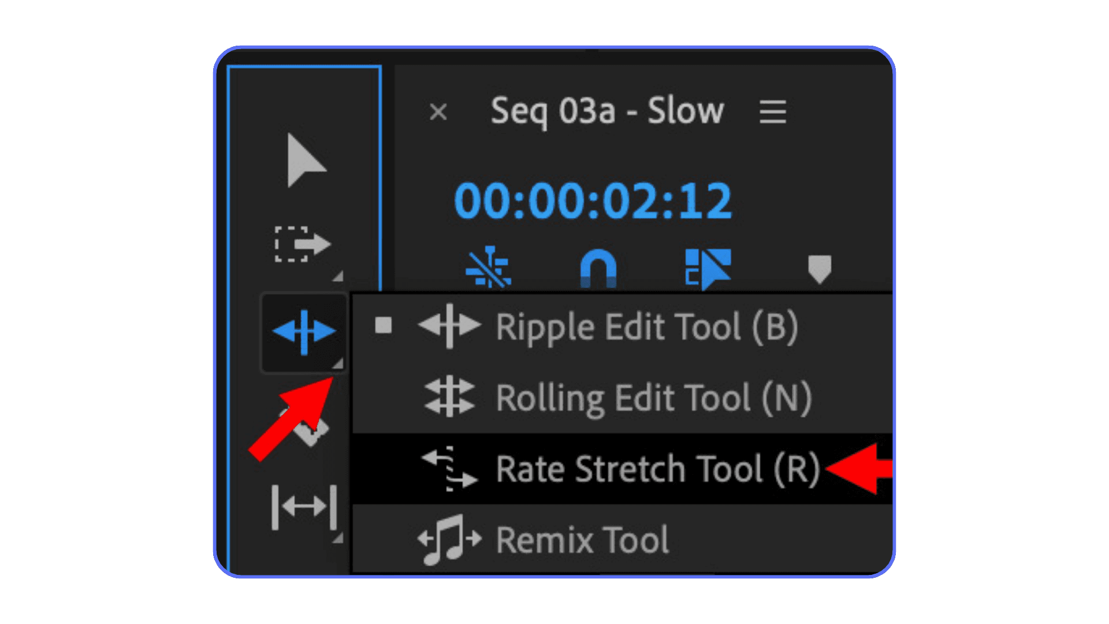The width and height of the screenshot is (1109, 624).
Task: Click the Add Marker icon
Action: point(820,268)
